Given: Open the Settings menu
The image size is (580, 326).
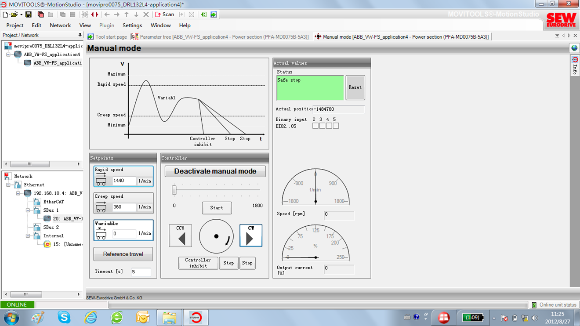Looking at the screenshot, I should (132, 25).
